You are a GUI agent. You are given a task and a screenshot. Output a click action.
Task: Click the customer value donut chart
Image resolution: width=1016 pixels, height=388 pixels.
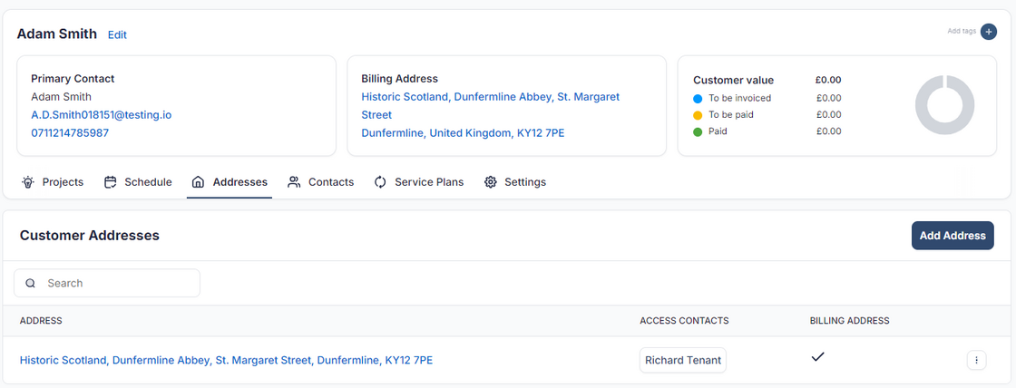[944, 106]
